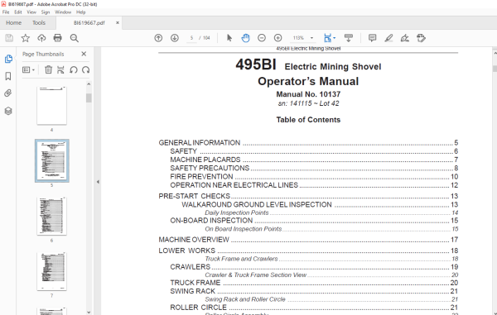This screenshot has width=497, height=315.
Task: Go to previous page arrow
Action: [158, 38]
